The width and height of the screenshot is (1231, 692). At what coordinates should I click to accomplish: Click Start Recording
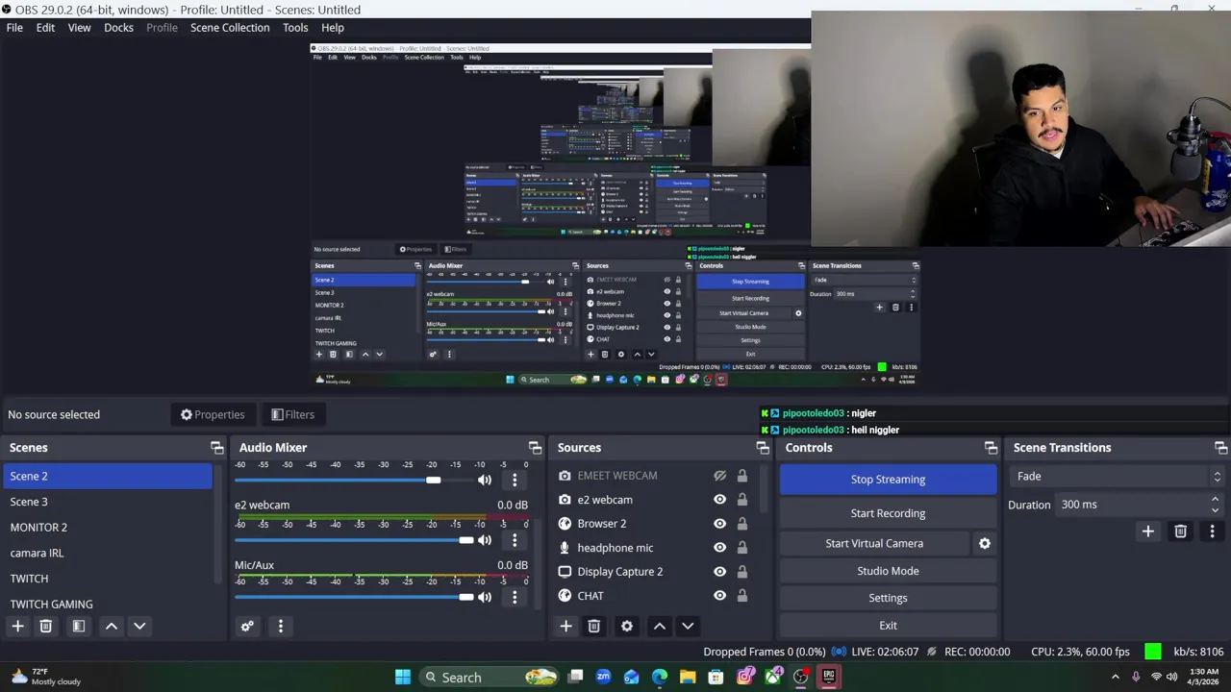point(888,513)
